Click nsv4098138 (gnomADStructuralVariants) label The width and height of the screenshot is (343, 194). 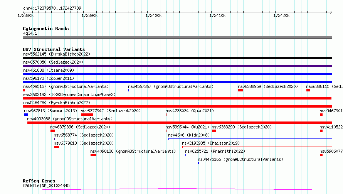[x=133, y=151]
